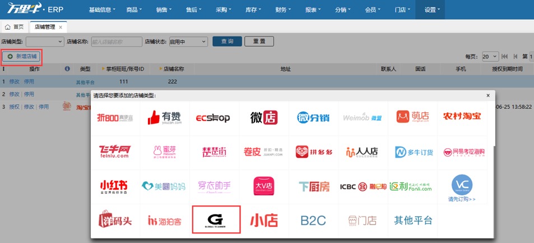Choose the 小红书 platform logo
Screen dimensions: 534x243
point(114,187)
